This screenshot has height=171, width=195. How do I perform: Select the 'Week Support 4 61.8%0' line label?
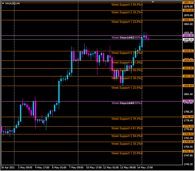click(x=127, y=128)
